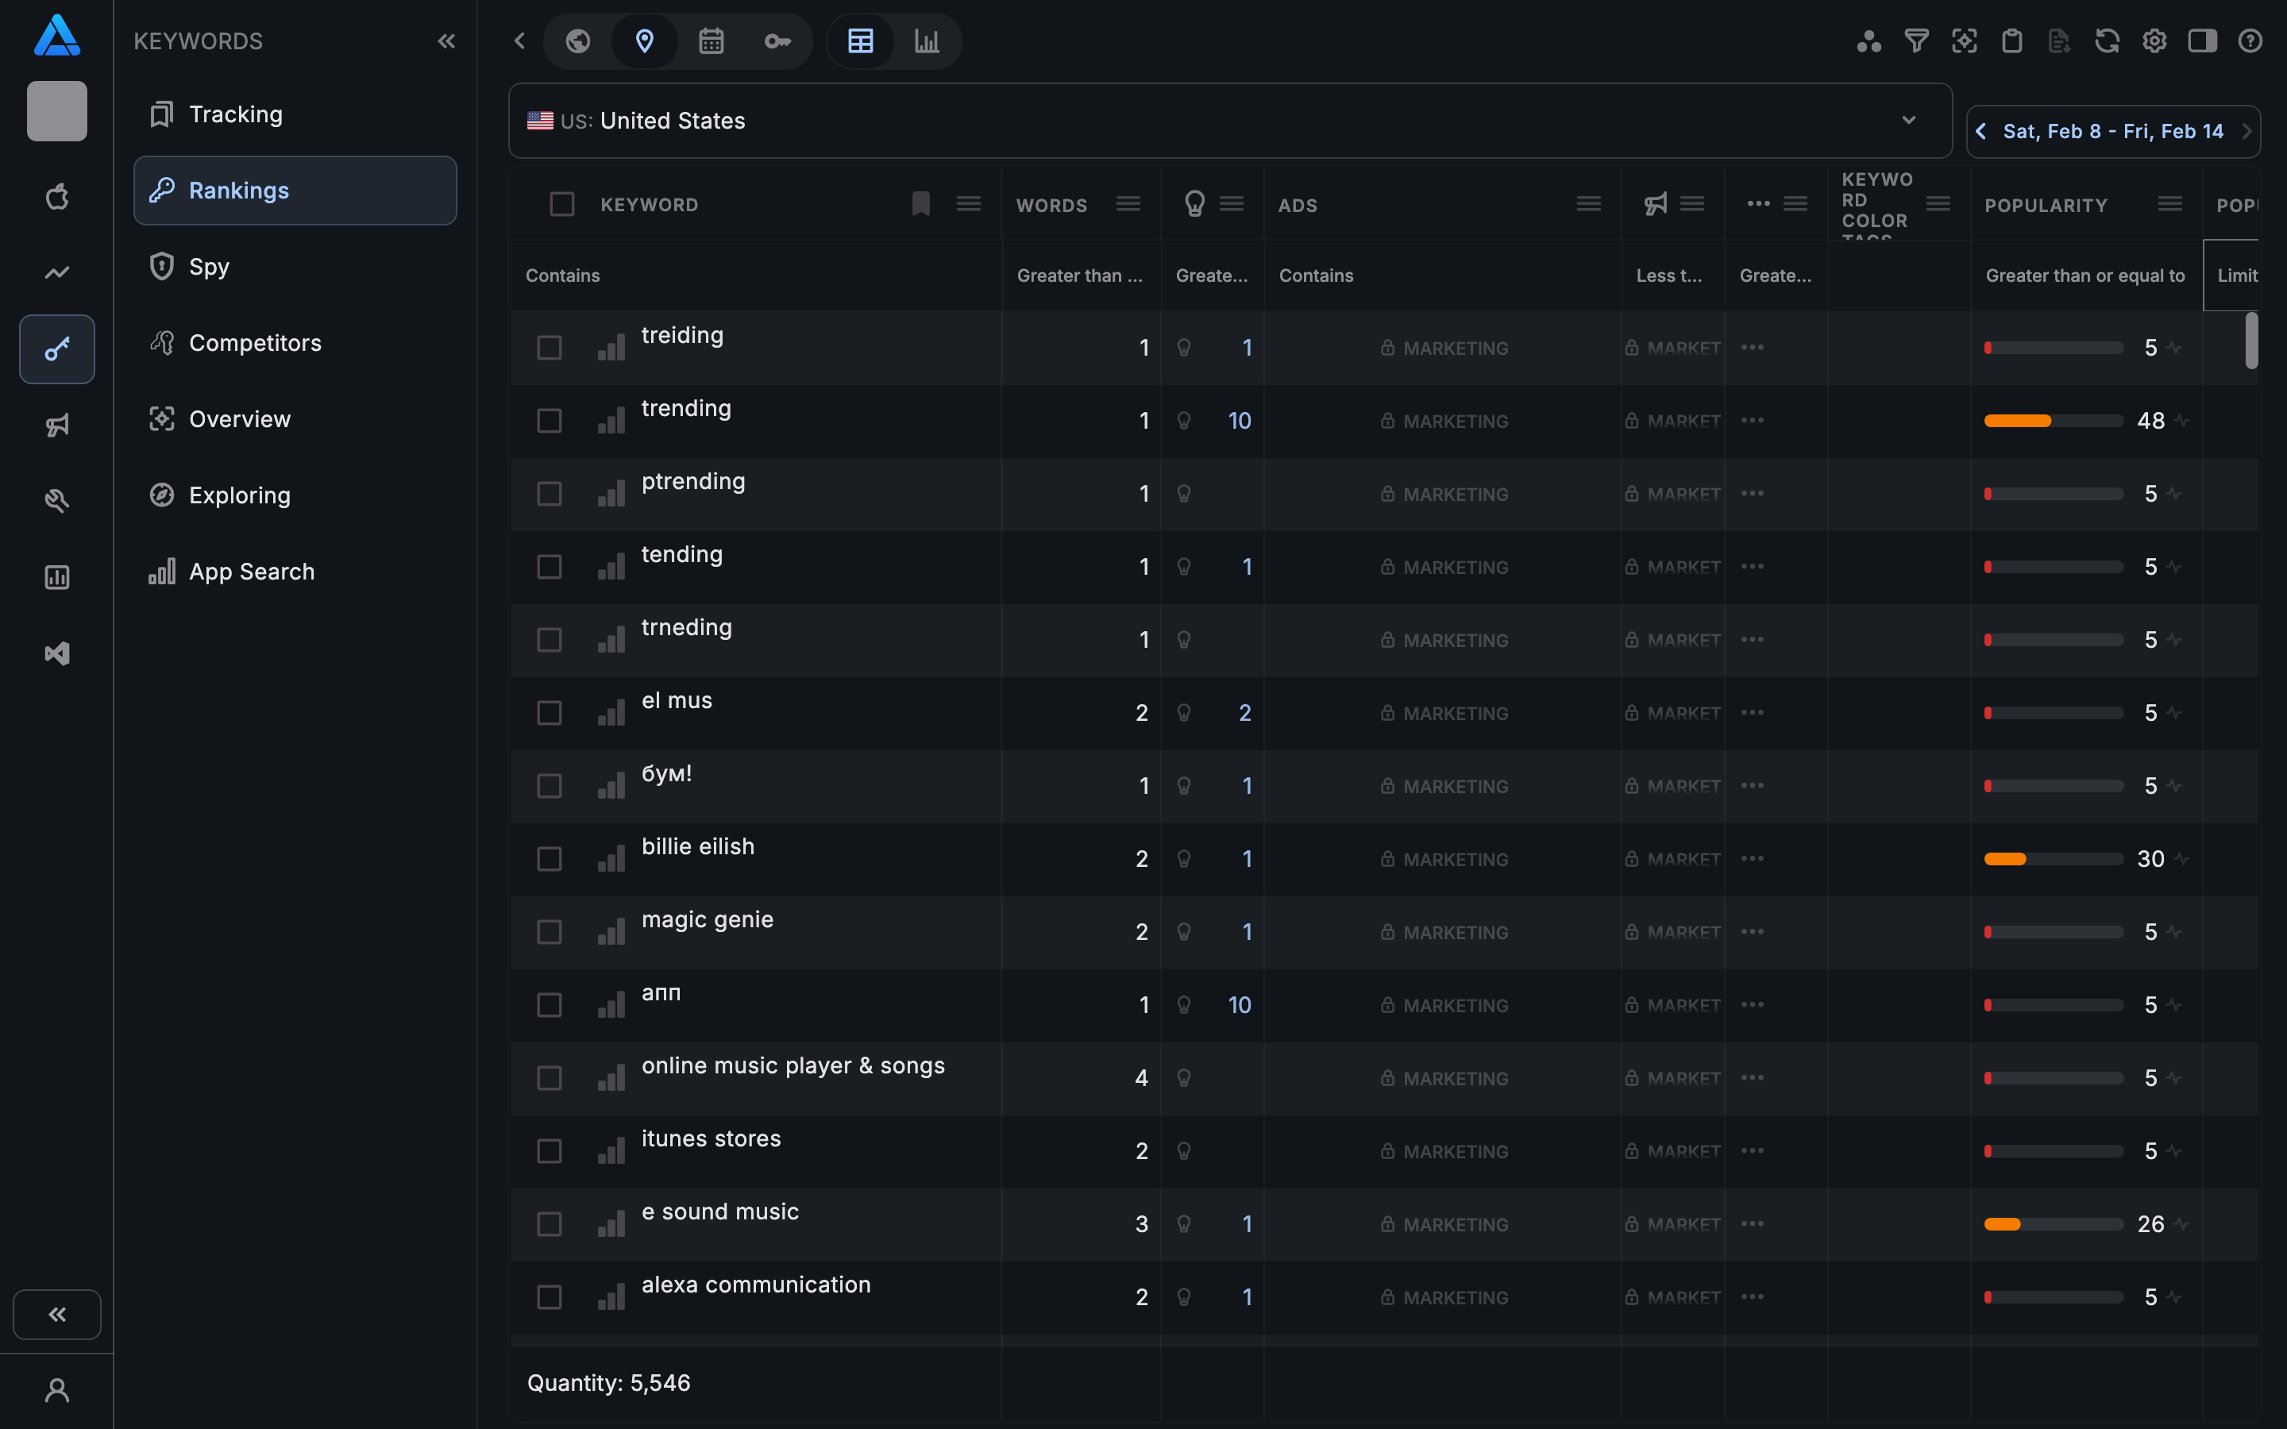Expand the US: United States country dropdown
The width and height of the screenshot is (2287, 1429).
1908,120
